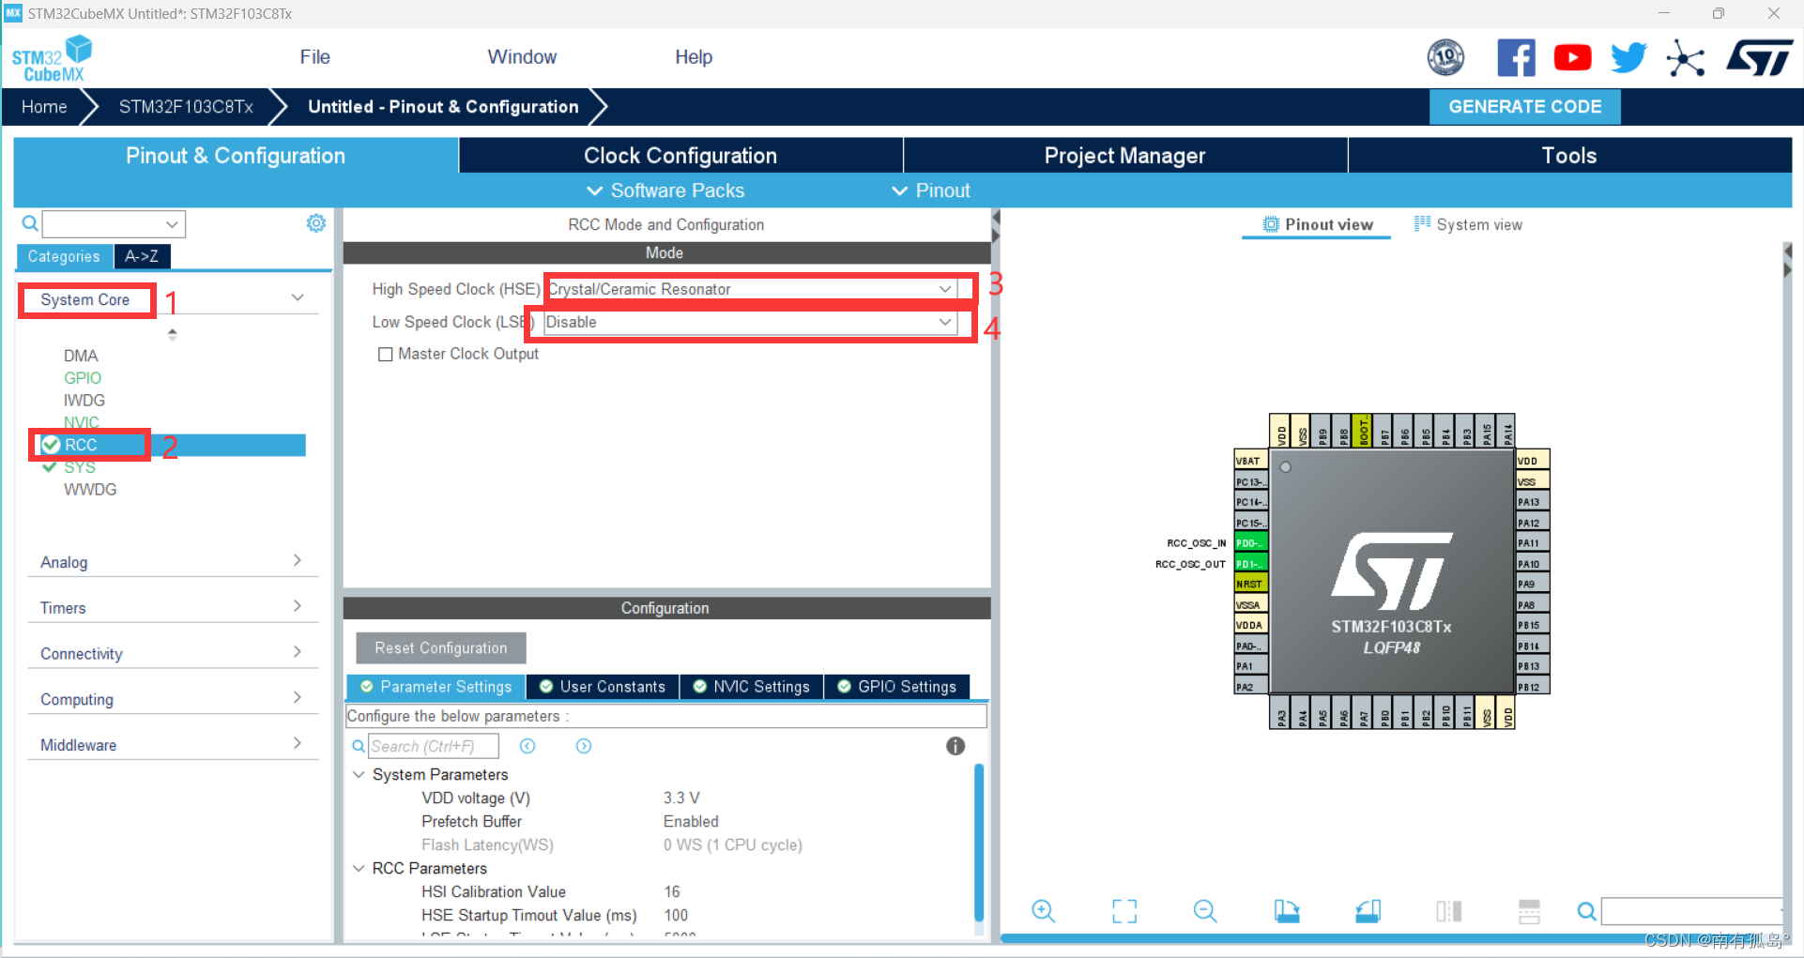1804x958 pixels.
Task: Click the PD1 RCC_OSC_OUT green pin
Action: (1250, 564)
